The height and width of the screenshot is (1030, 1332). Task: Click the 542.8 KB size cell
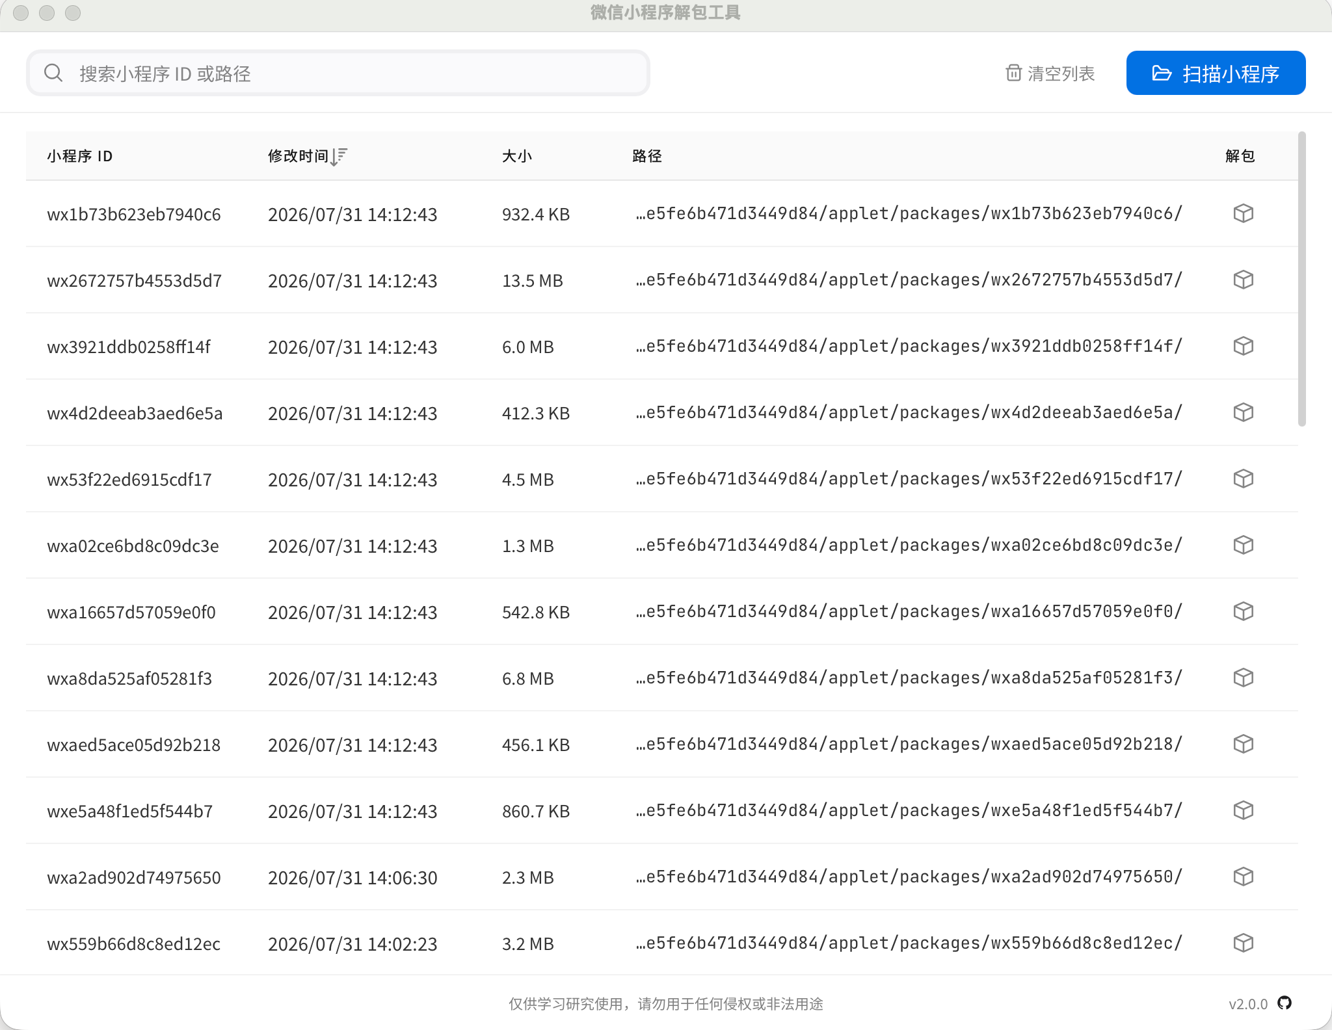536,613
